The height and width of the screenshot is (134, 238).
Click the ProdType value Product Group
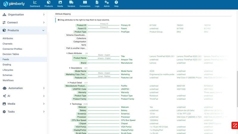[x=156, y=32]
